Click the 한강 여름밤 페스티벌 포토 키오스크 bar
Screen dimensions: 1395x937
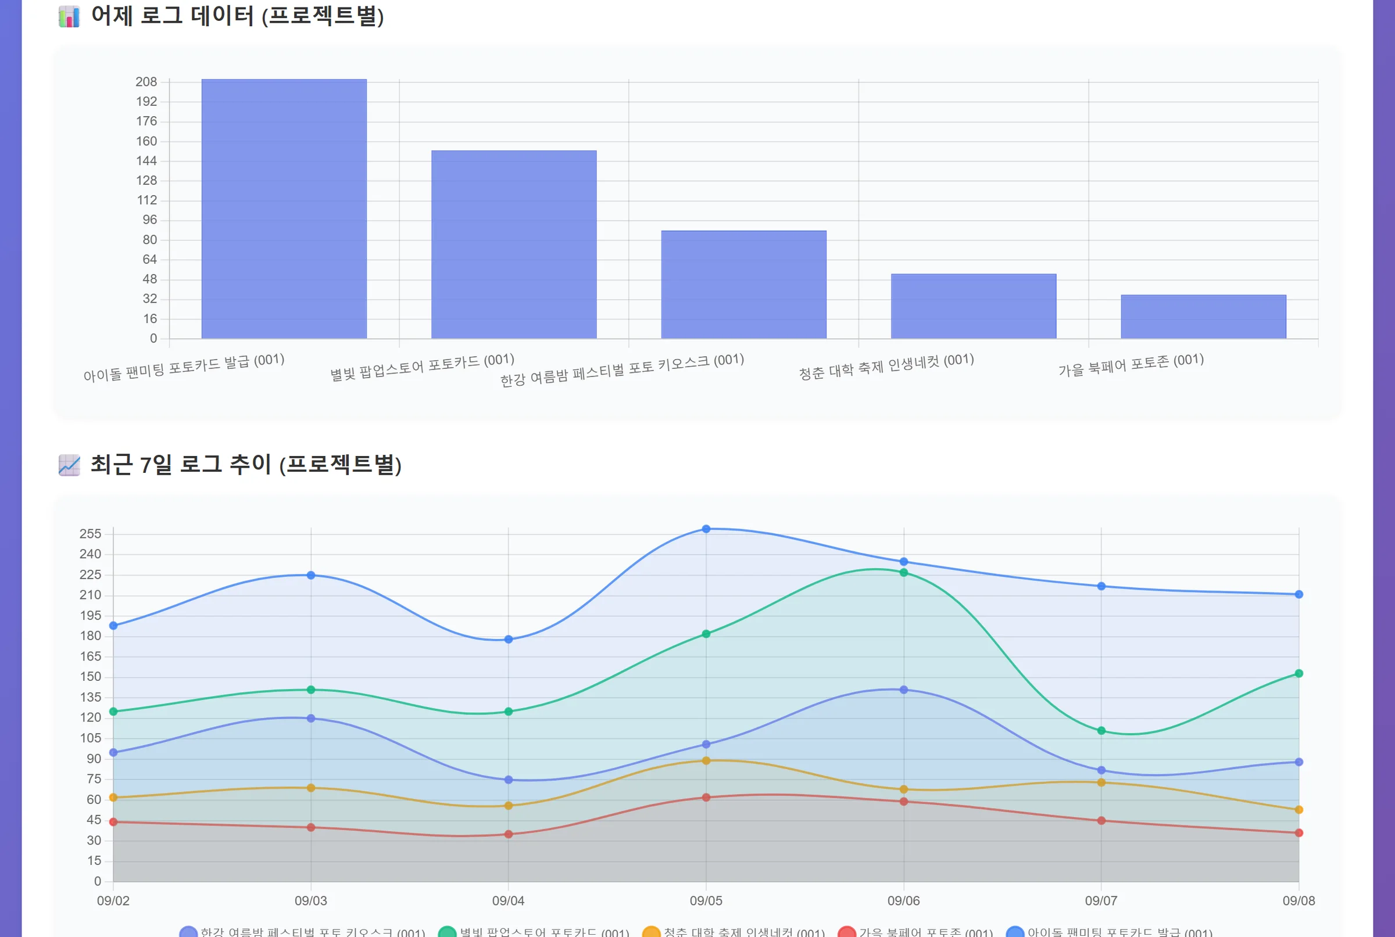[x=744, y=285]
